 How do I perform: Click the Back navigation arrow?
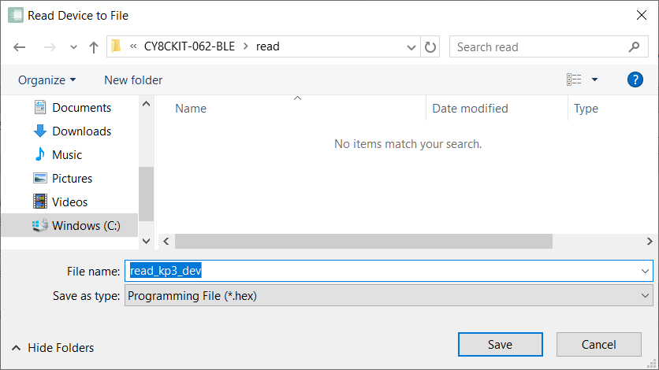click(20, 47)
